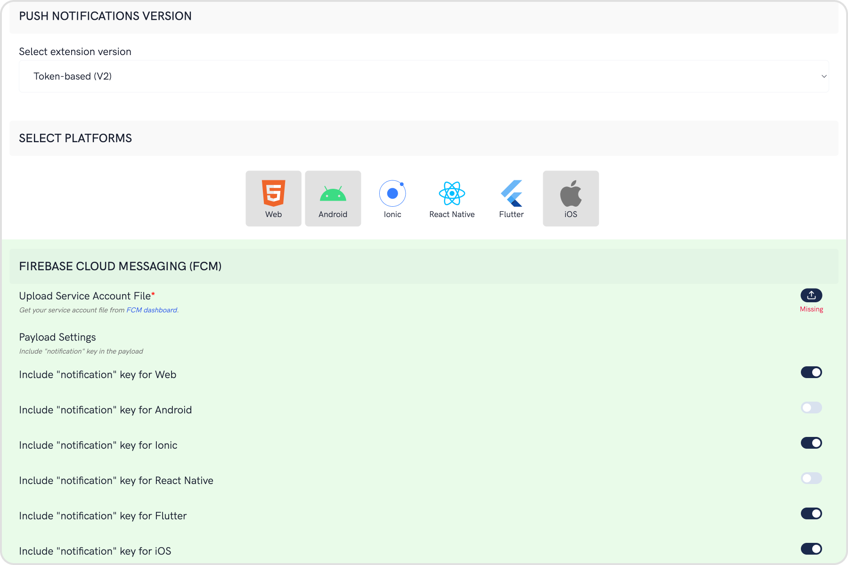Image resolution: width=848 pixels, height=565 pixels.
Task: Disable notification key toggle for Web
Action: [x=811, y=372]
